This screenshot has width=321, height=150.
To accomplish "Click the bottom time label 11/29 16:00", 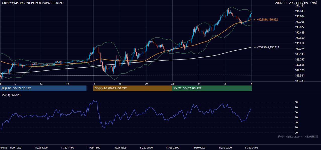I will (x=94, y=147).
